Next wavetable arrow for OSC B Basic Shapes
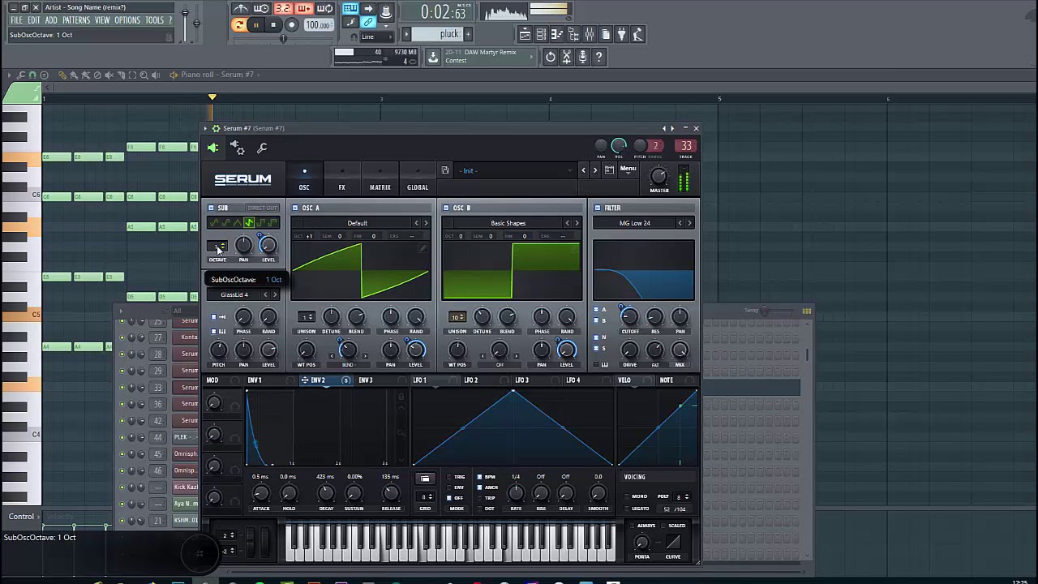The height and width of the screenshot is (584, 1038). pyautogui.click(x=577, y=223)
